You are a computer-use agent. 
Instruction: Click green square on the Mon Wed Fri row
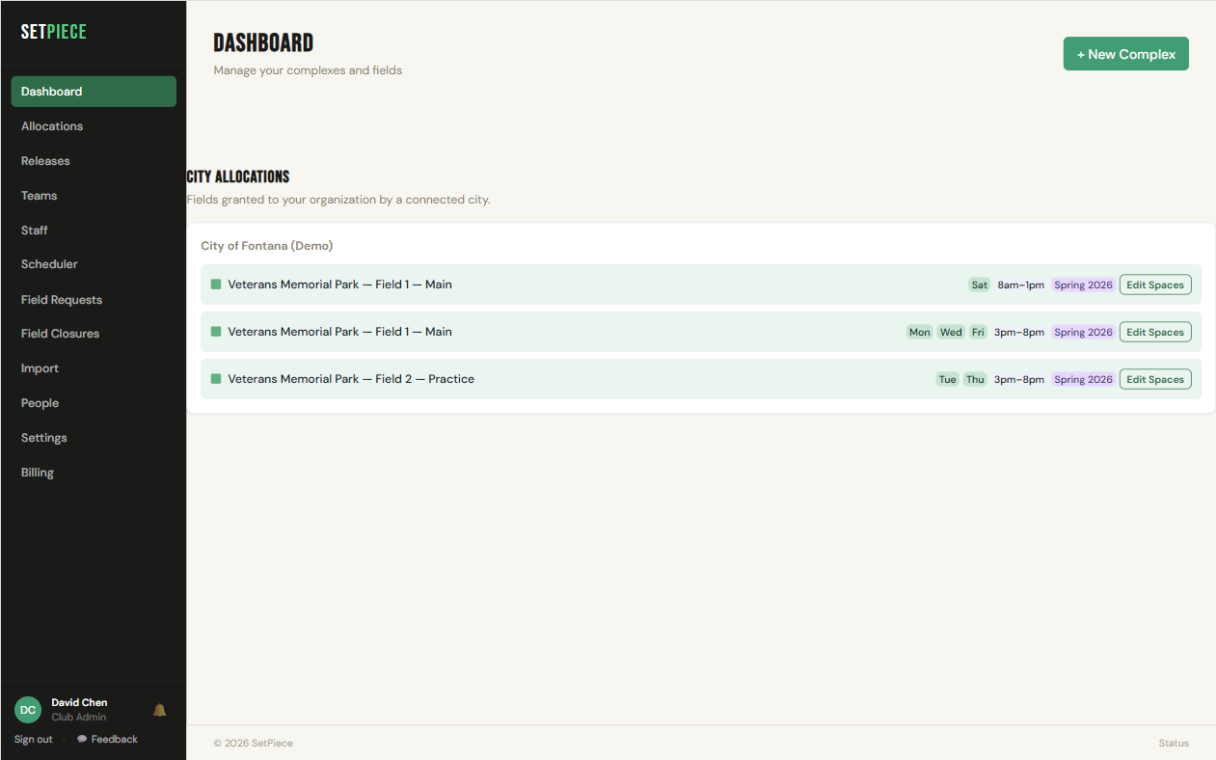click(216, 332)
